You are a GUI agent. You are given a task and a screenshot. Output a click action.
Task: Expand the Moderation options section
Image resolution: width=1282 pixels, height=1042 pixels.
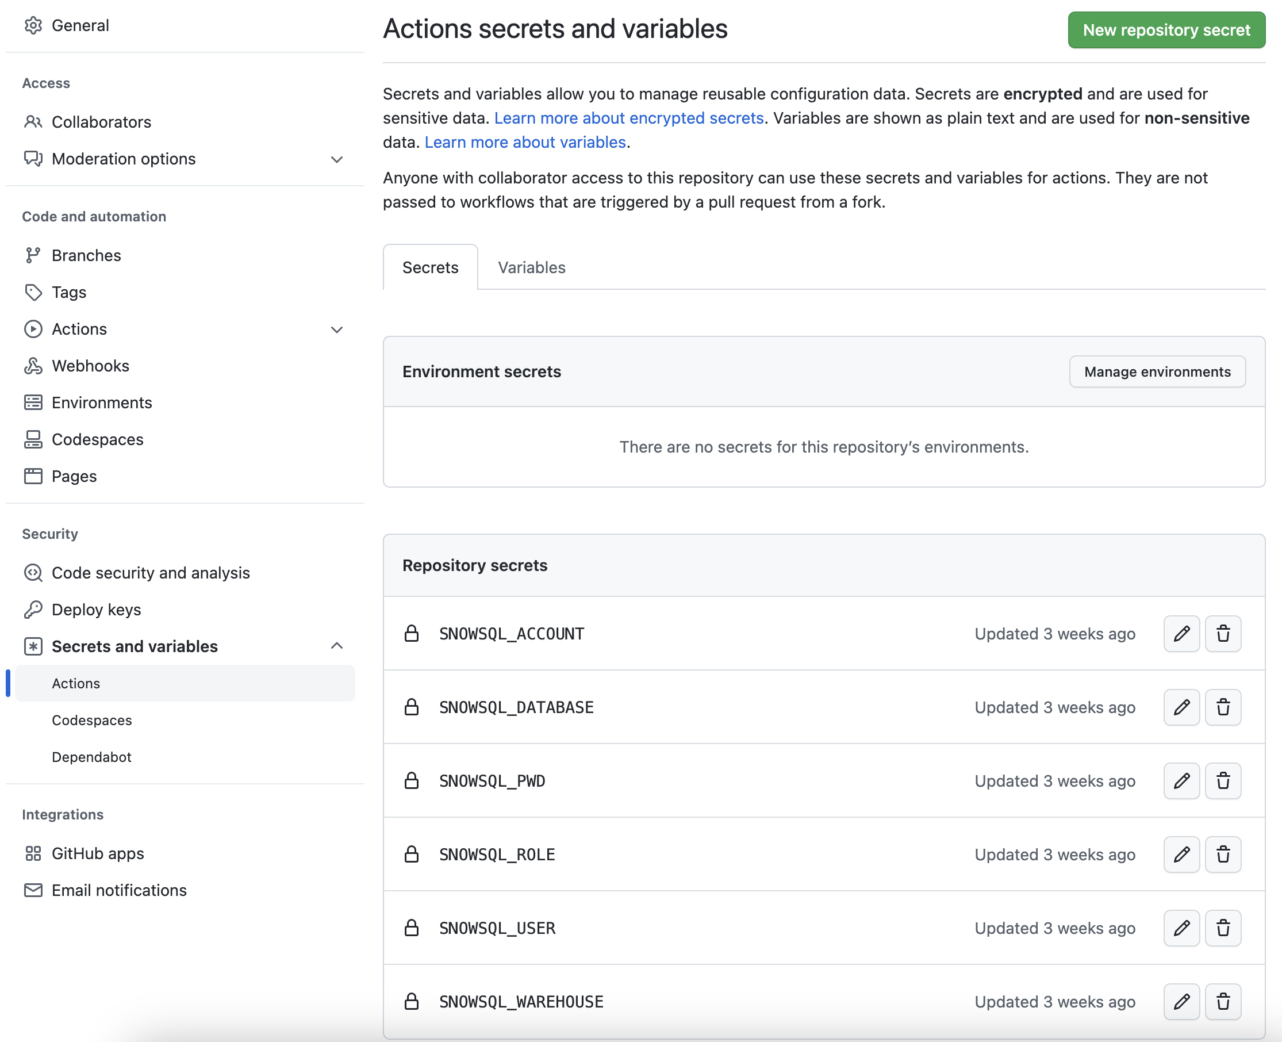coord(337,159)
